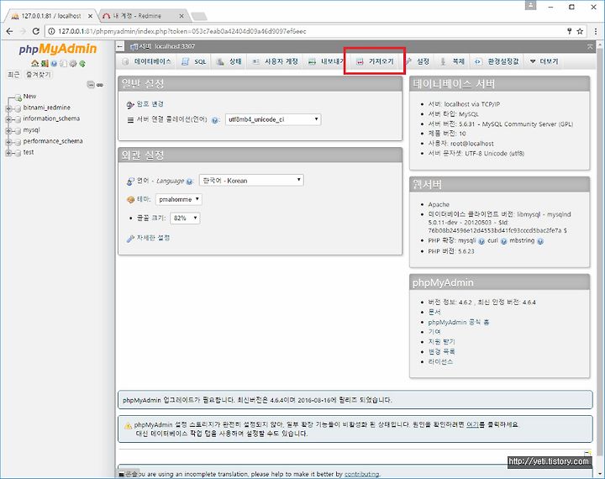Open the SQL tab
This screenshot has height=479, width=605.
click(194, 61)
